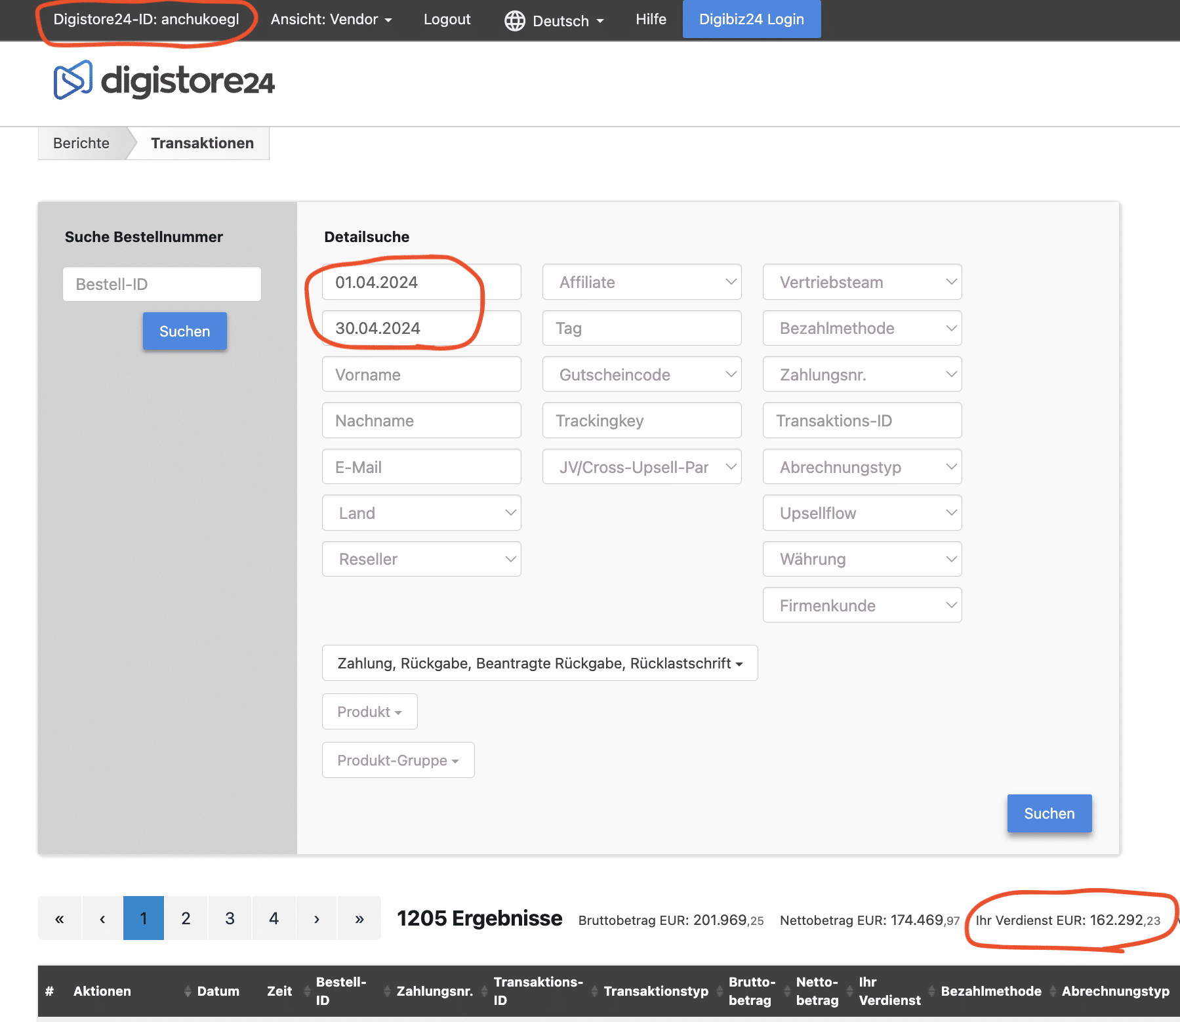Select results page 1
The height and width of the screenshot is (1022, 1180).
pos(144,918)
